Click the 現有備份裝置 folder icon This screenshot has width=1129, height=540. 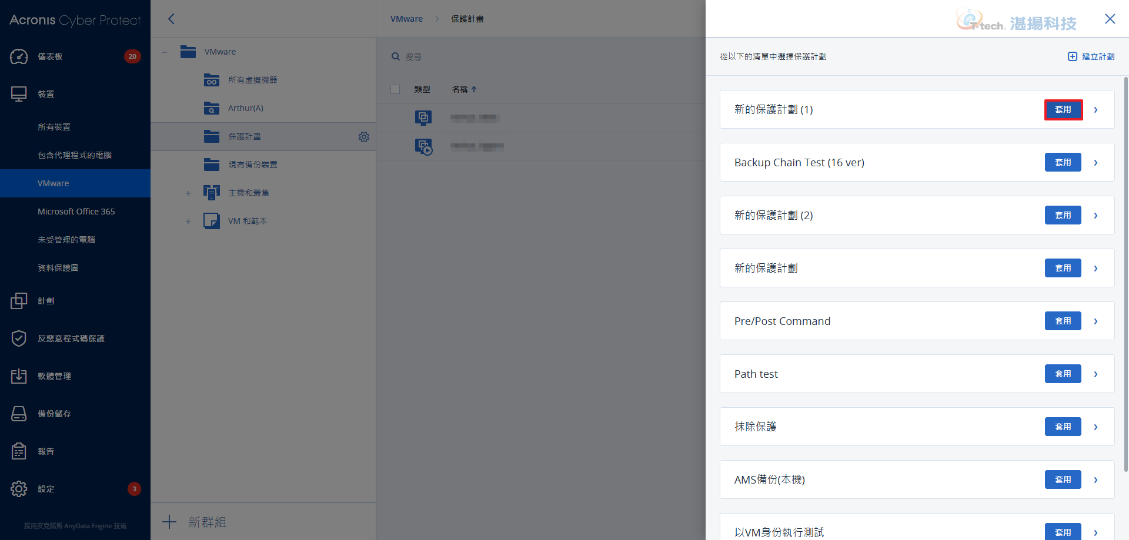[x=212, y=165]
